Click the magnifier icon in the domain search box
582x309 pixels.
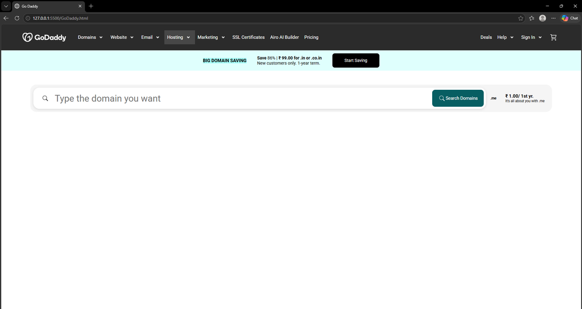click(x=45, y=98)
